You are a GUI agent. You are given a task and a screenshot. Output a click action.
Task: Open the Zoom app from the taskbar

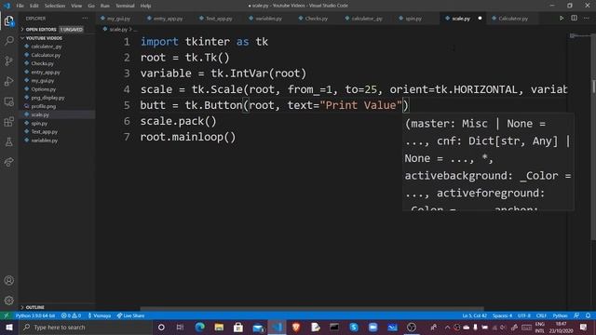coord(372,327)
